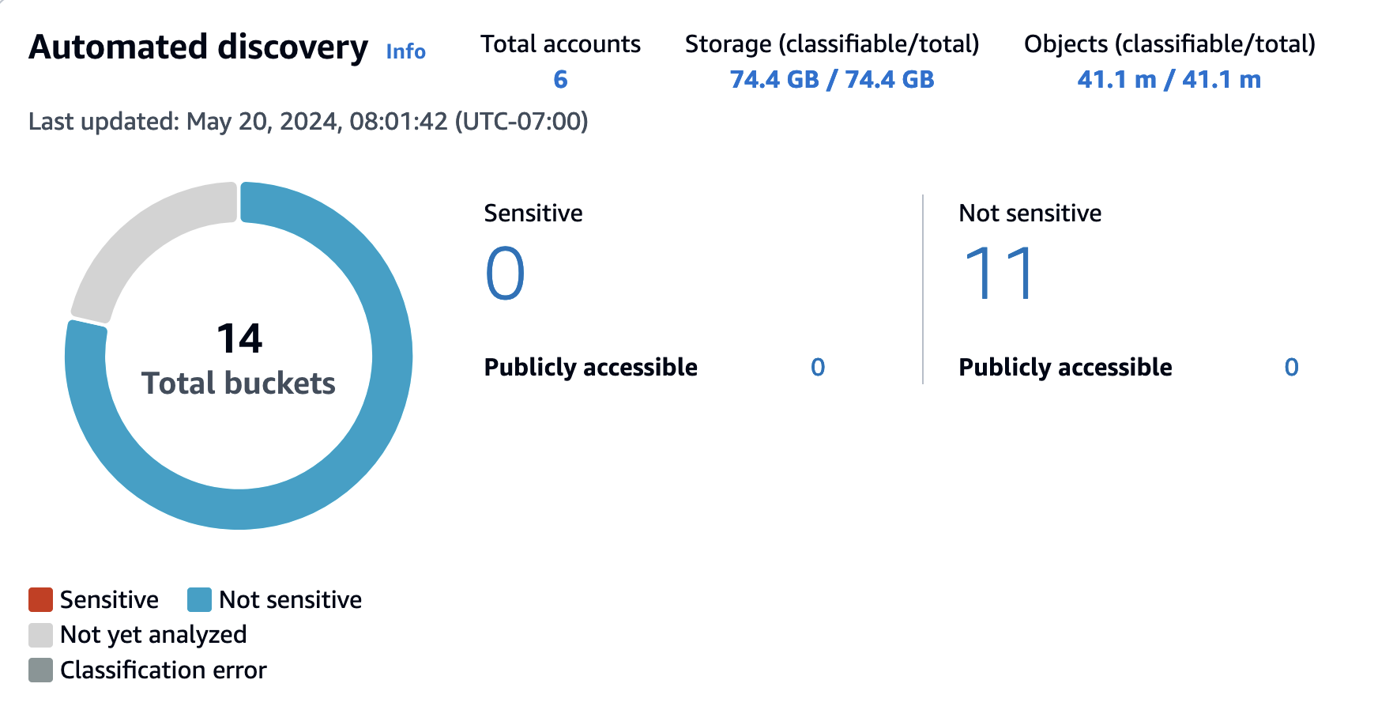The width and height of the screenshot is (1378, 710).
Task: Click the Not sensitive bucket count 11
Action: 999,274
